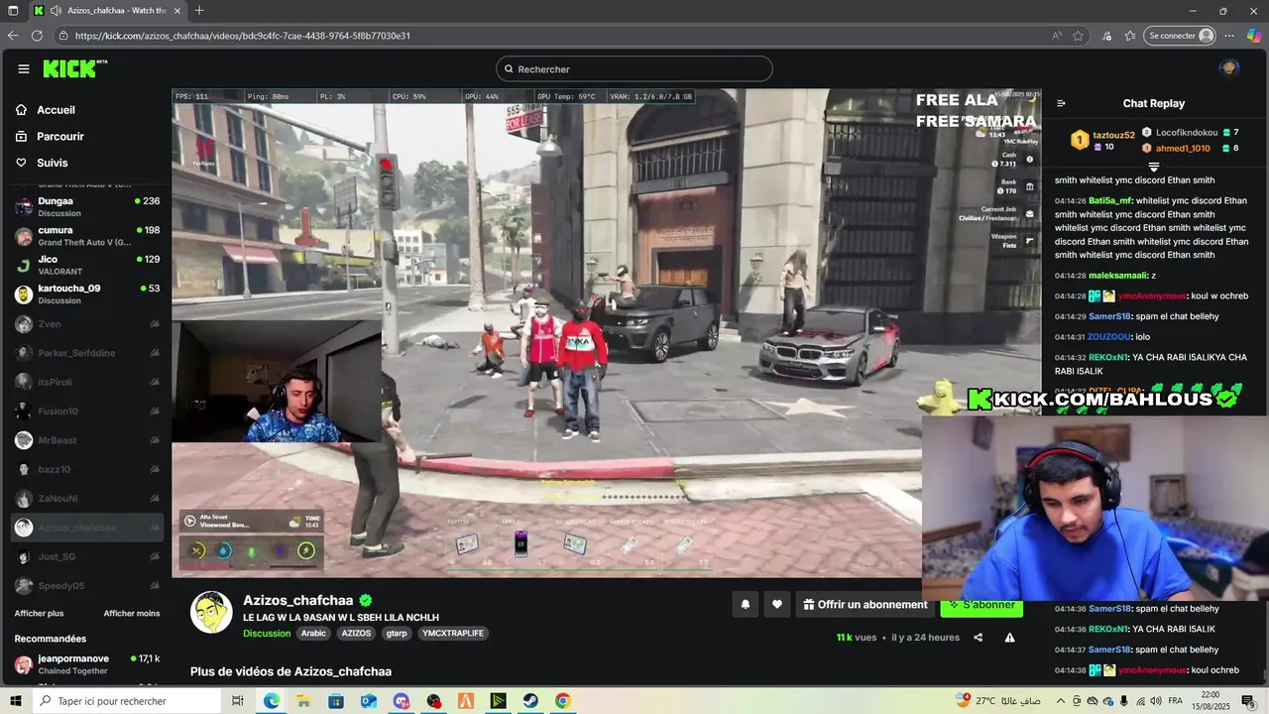This screenshot has height=714, width=1269.
Task: Select the gtarp tag
Action: tap(397, 634)
